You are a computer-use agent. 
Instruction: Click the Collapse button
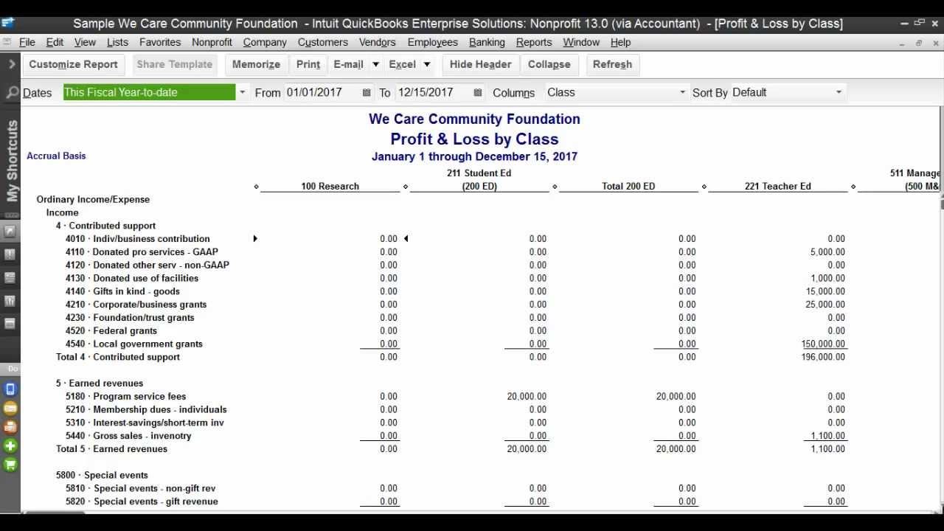pyautogui.click(x=549, y=65)
